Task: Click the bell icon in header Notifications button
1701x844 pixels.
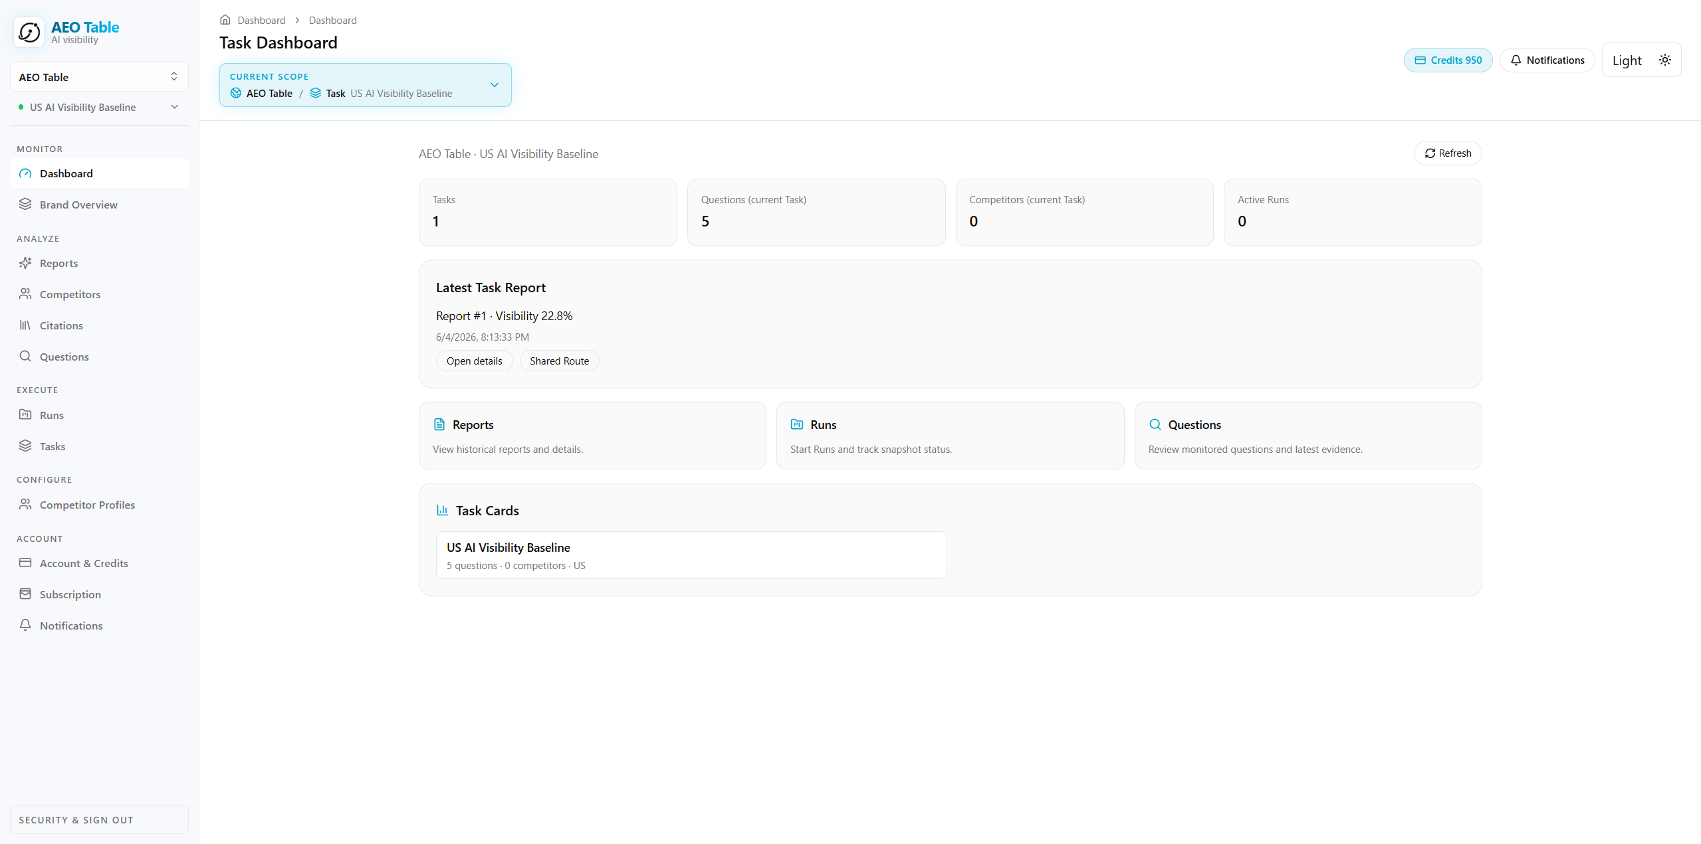Action: (1516, 60)
